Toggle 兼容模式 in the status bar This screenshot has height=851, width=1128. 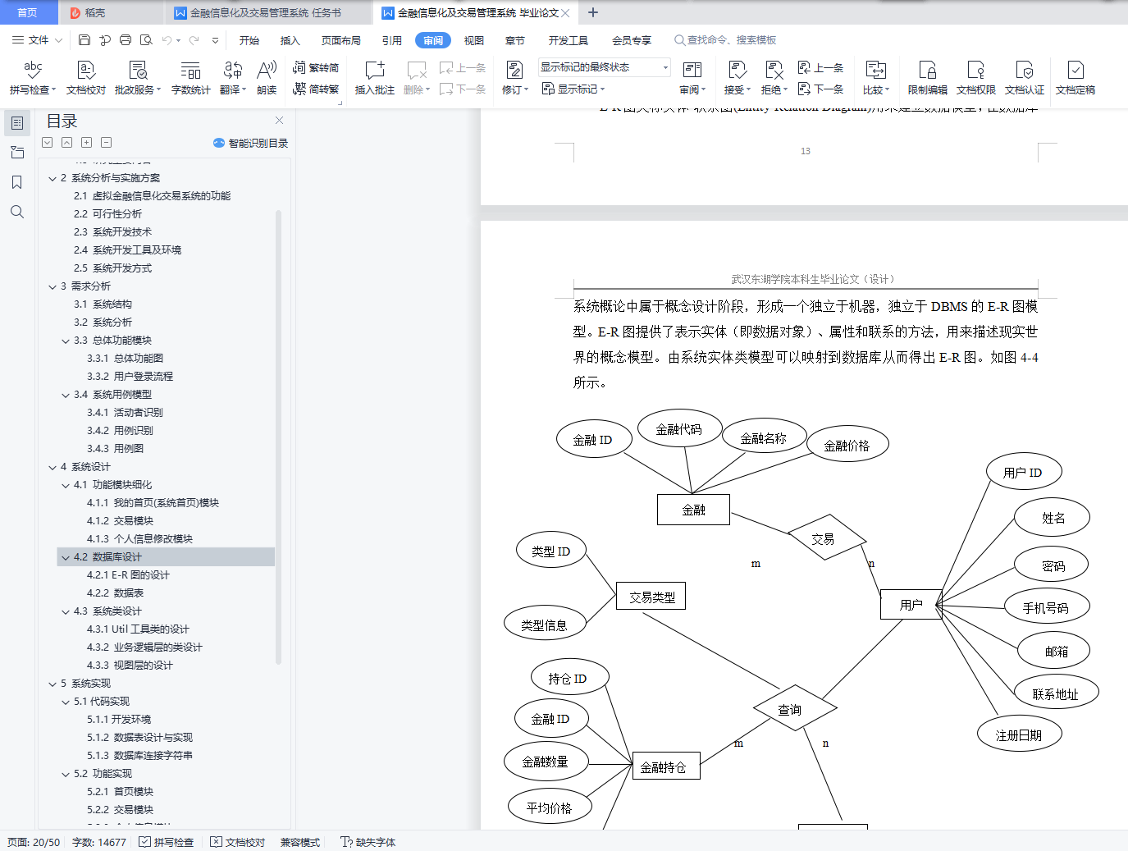coord(300,842)
